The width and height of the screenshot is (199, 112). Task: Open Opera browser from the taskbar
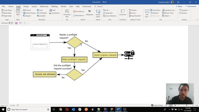coord(67,109)
